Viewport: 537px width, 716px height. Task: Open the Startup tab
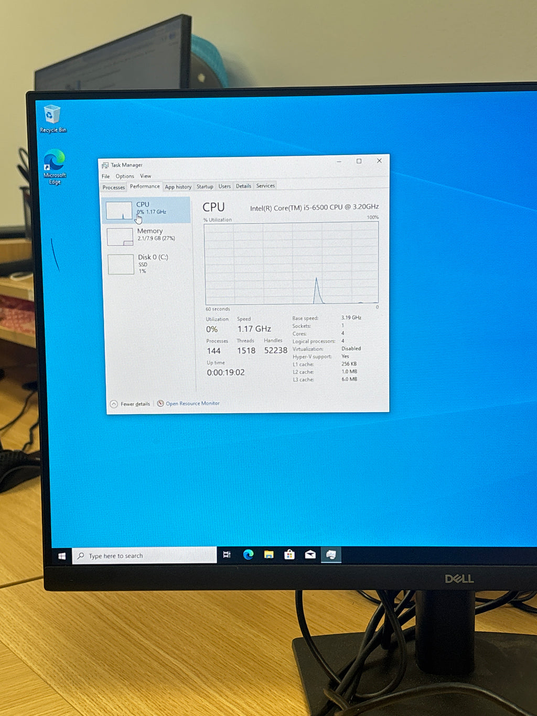click(x=205, y=186)
